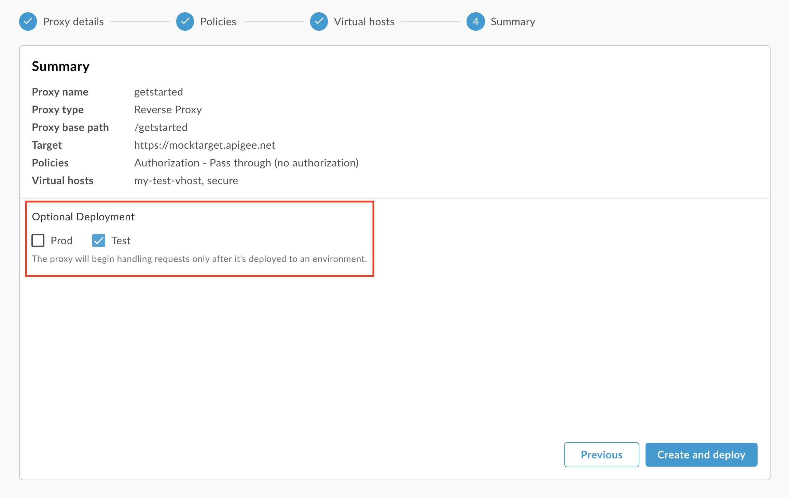Click the Policies step checkmark icon
The height and width of the screenshot is (498, 789).
185,21
